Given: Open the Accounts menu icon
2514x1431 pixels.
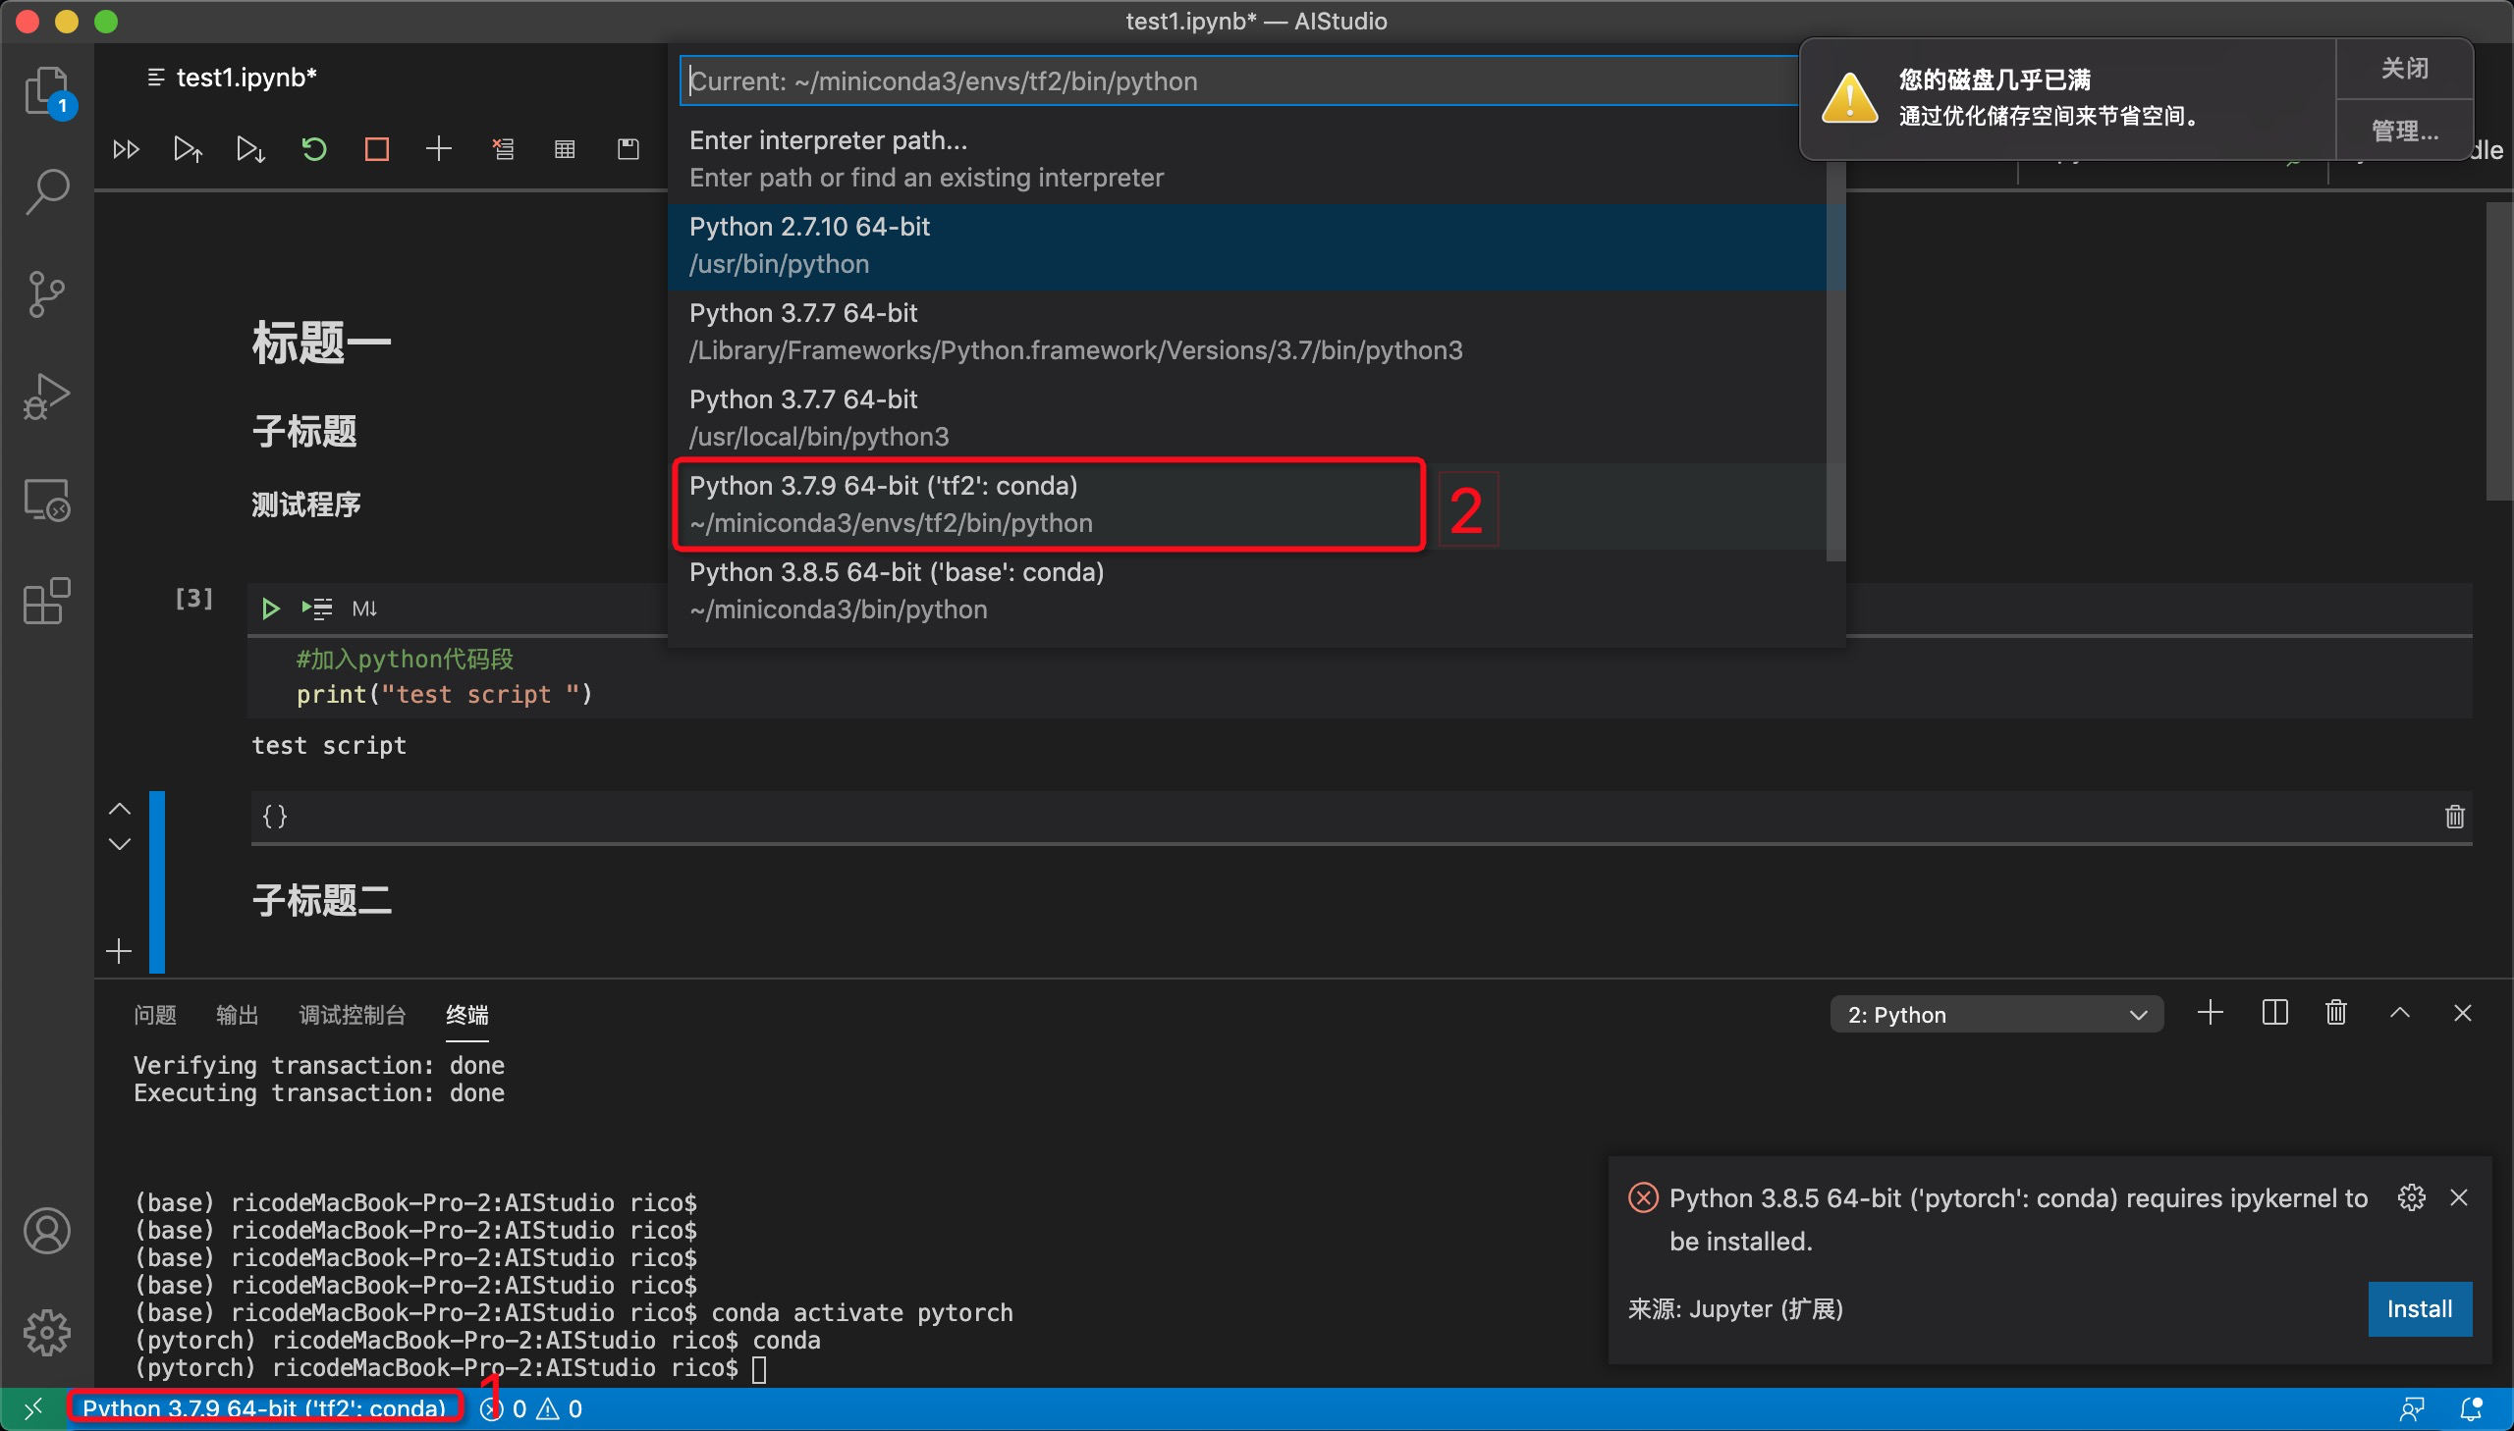Looking at the screenshot, I should pyautogui.click(x=47, y=1231).
